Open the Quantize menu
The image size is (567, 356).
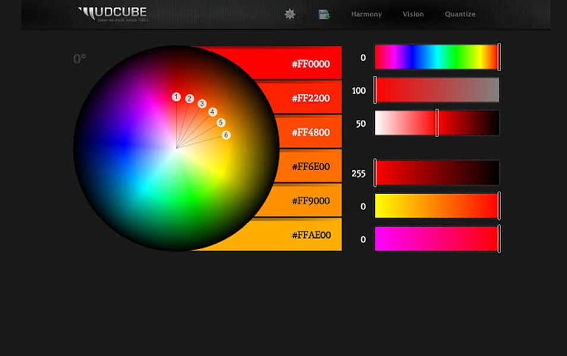[459, 14]
